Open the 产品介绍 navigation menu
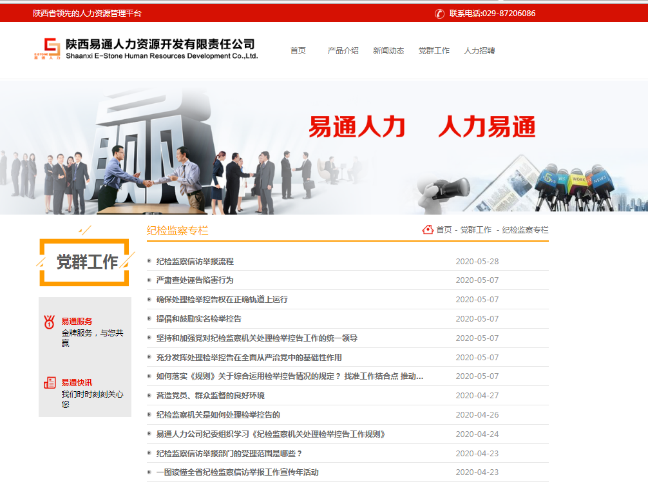 point(343,50)
